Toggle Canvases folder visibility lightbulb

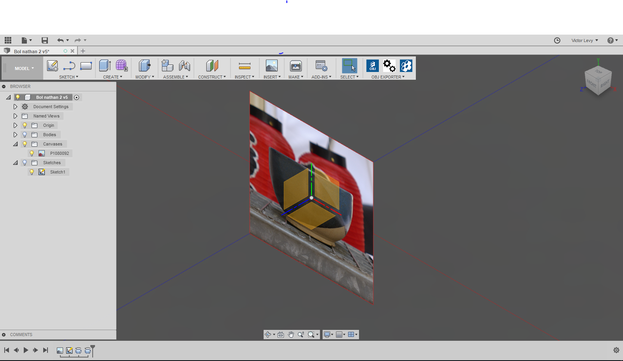(25, 144)
